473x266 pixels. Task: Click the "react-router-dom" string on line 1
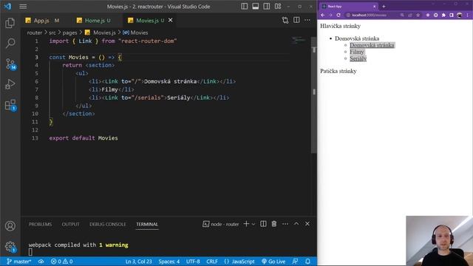click(x=148, y=41)
